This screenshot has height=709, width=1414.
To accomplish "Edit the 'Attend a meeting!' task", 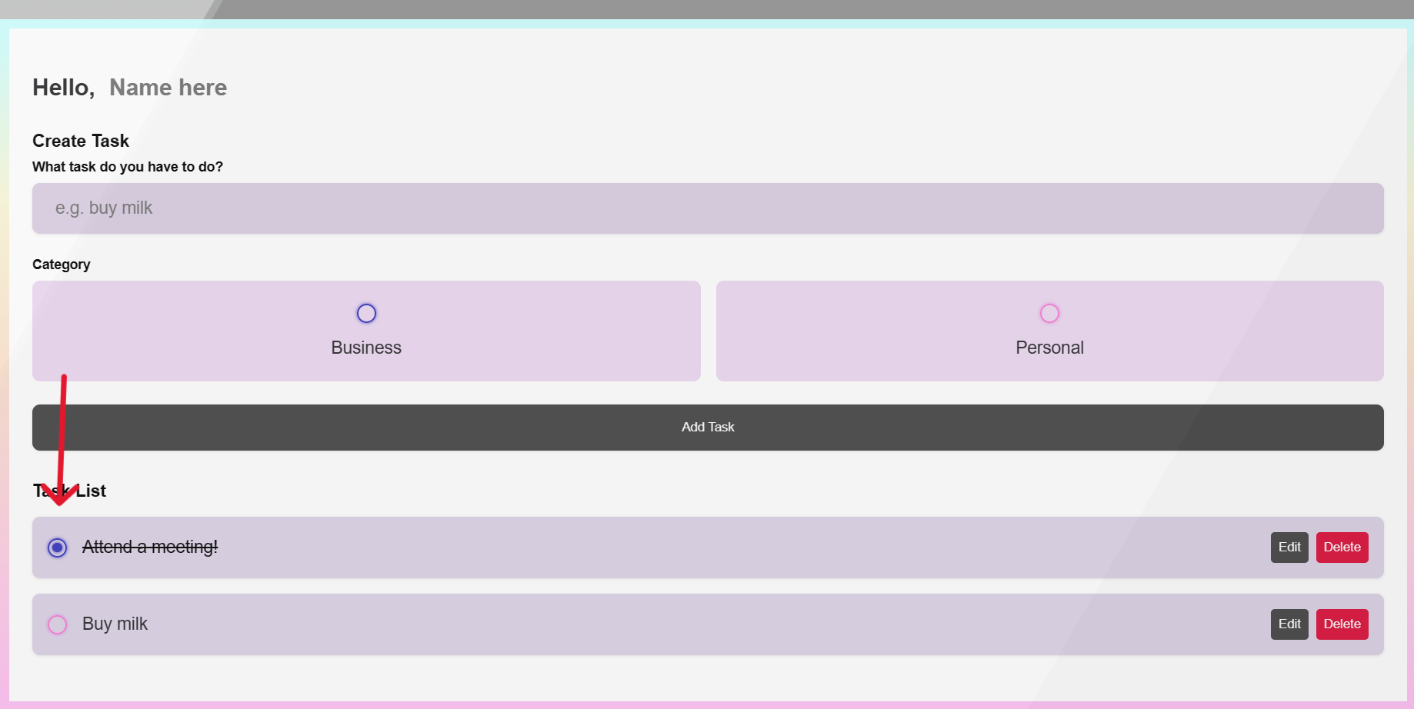I will [1289, 547].
